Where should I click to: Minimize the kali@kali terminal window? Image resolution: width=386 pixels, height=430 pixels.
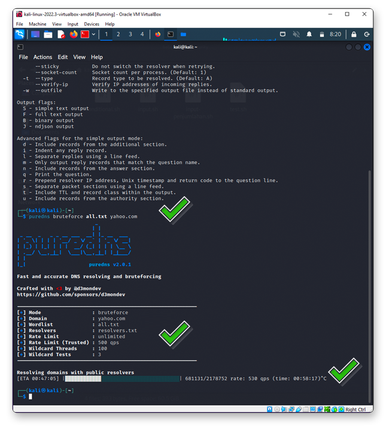pos(349,47)
